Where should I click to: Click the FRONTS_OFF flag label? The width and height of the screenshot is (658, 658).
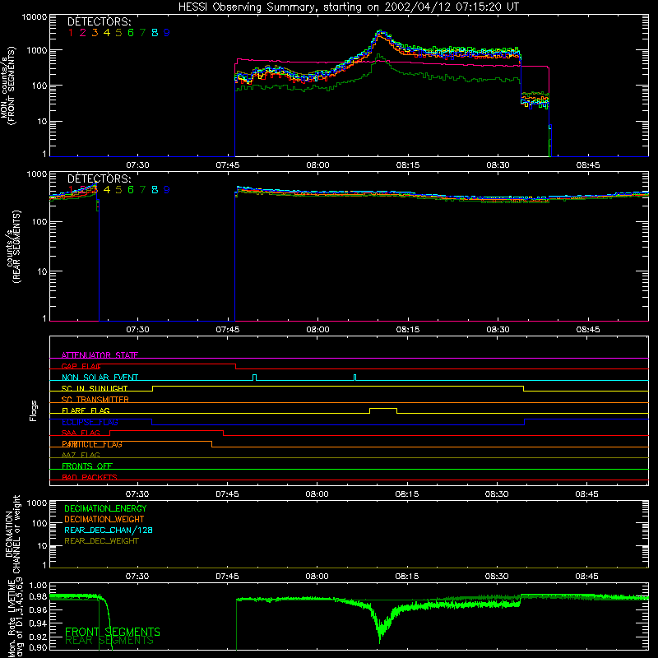[x=87, y=466]
